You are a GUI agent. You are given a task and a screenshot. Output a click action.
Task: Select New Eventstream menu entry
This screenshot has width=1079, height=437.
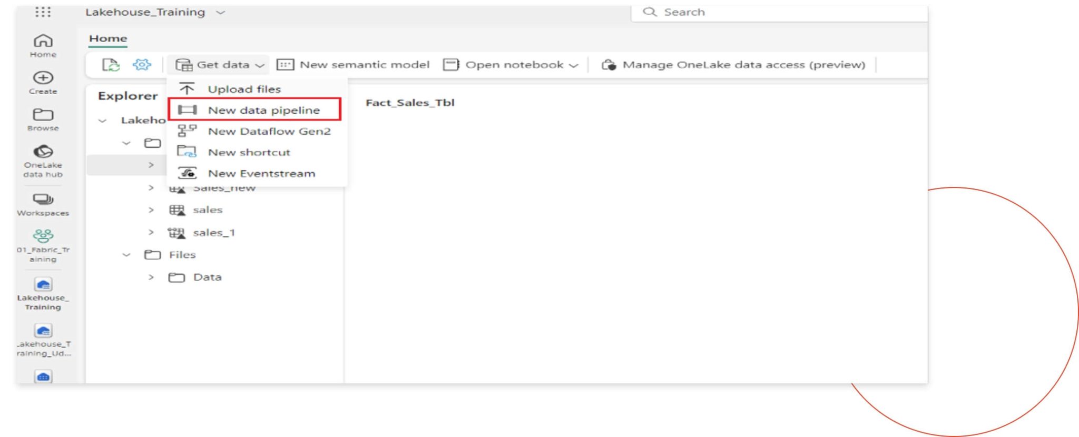tap(257, 173)
